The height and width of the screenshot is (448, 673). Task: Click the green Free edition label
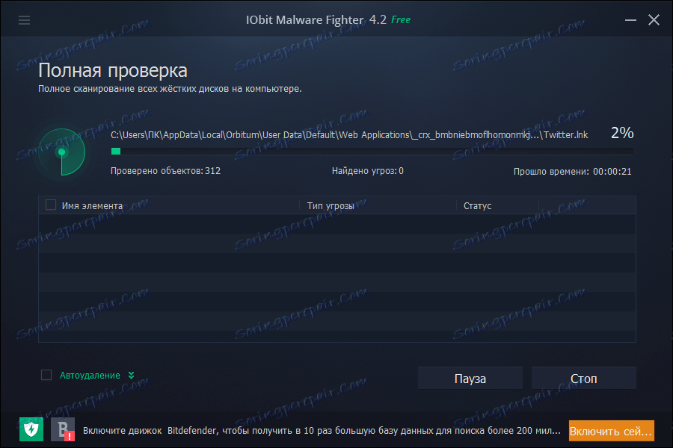tap(401, 19)
